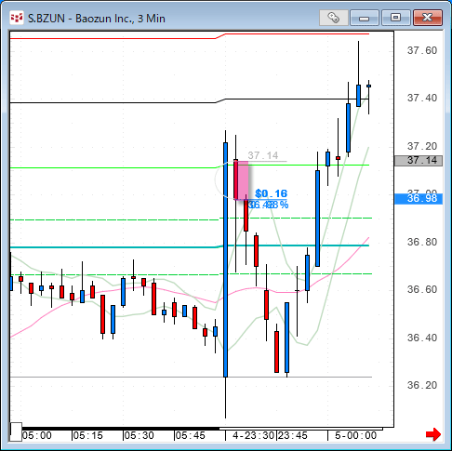Click the 37.60 price axis label
The image size is (452, 451).
[422, 50]
